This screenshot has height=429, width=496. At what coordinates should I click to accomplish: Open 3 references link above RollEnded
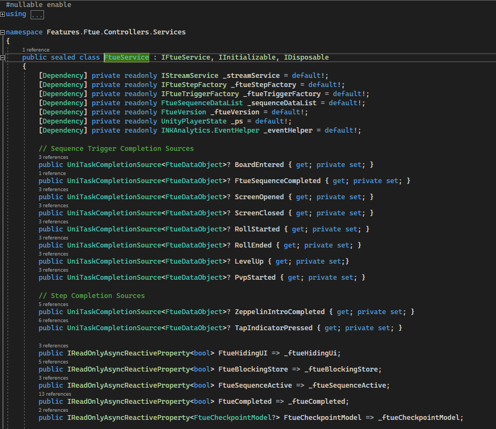(x=54, y=238)
